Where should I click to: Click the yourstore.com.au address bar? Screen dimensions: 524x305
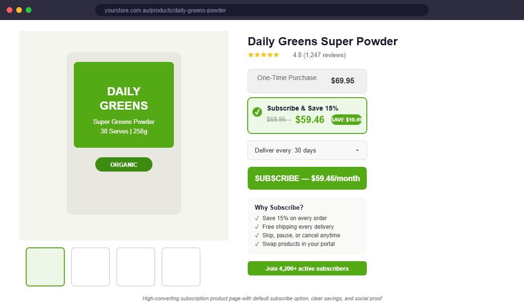click(x=262, y=10)
